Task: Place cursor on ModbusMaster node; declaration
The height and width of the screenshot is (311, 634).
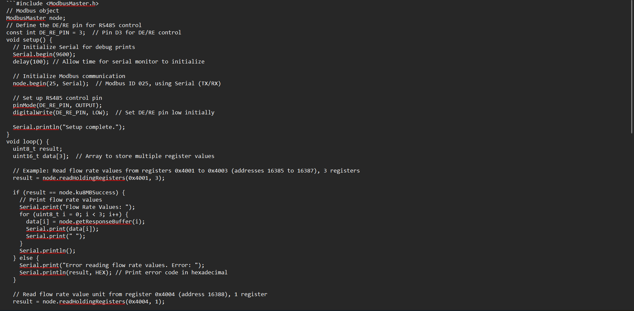Action: point(36,18)
